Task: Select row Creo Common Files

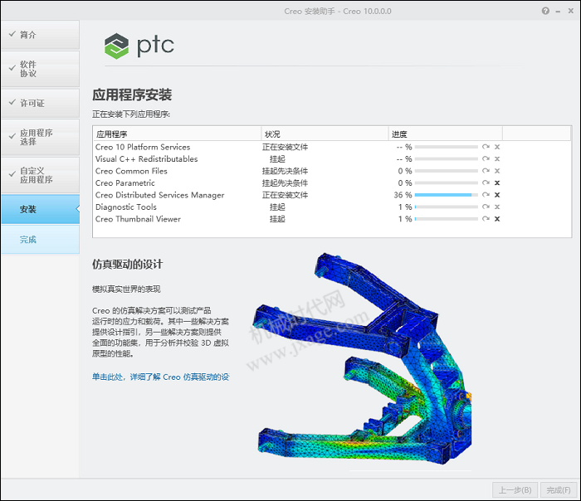Action: (332, 171)
